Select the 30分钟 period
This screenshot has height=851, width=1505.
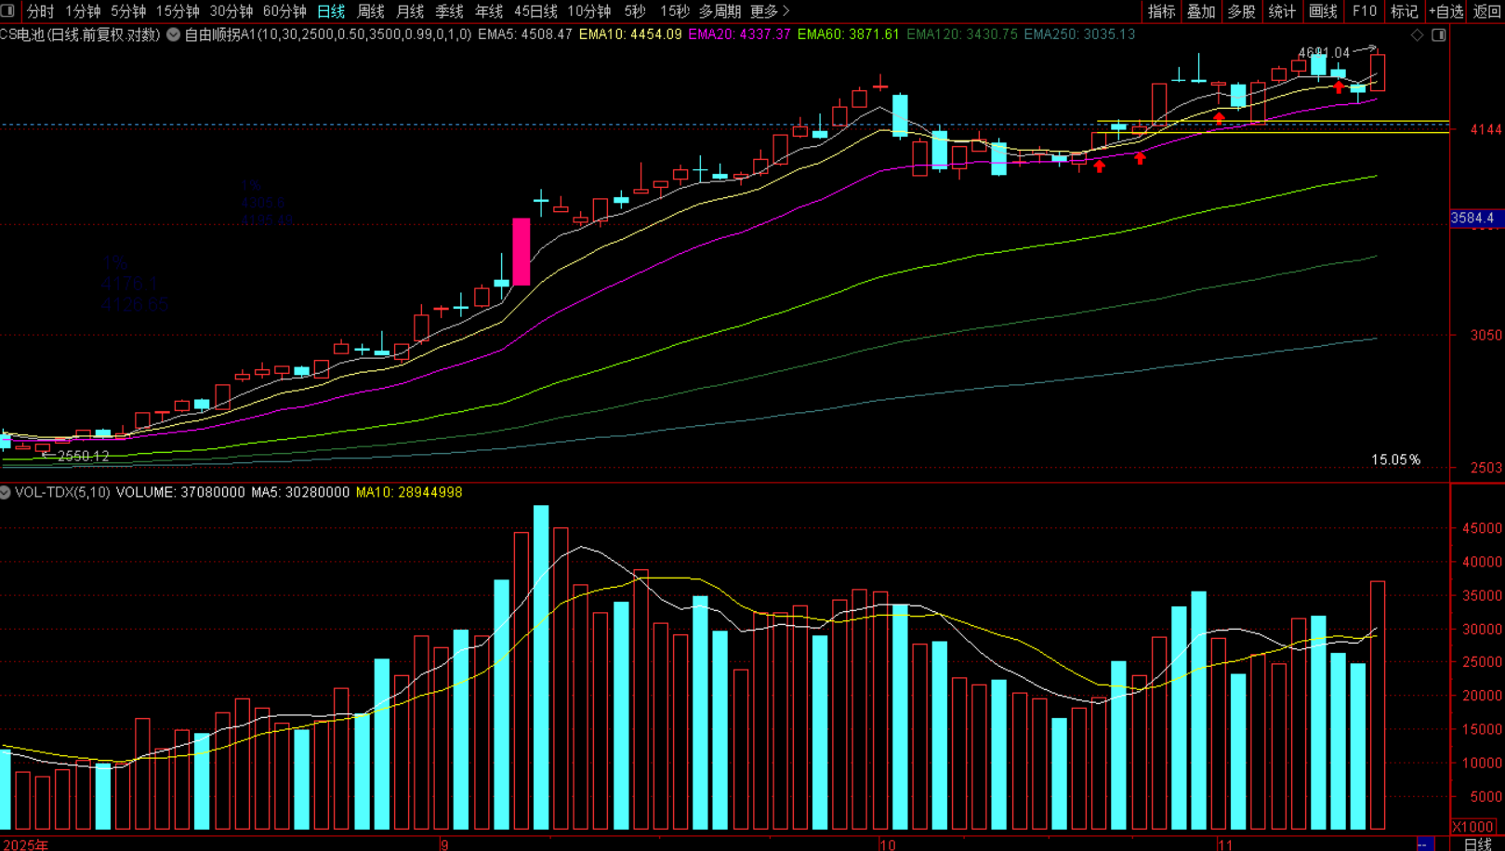point(231,11)
